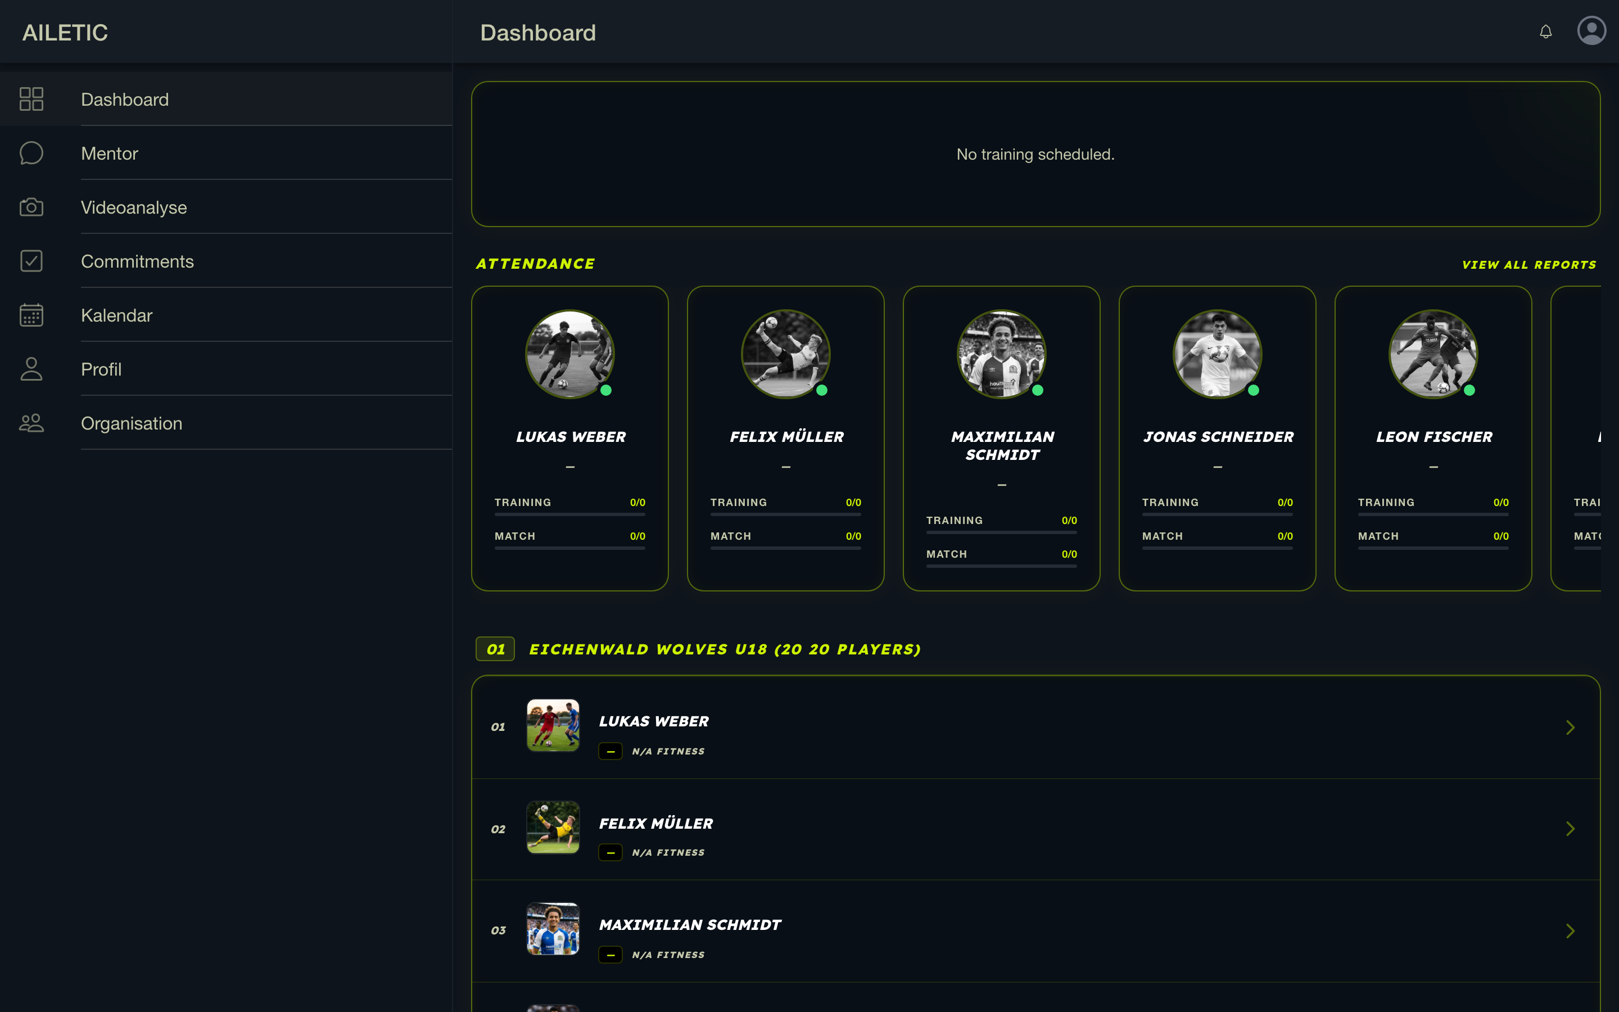Open notifications bell icon
1619x1012 pixels.
[x=1545, y=31]
